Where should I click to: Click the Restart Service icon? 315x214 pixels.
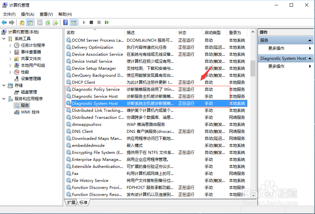click(106, 22)
